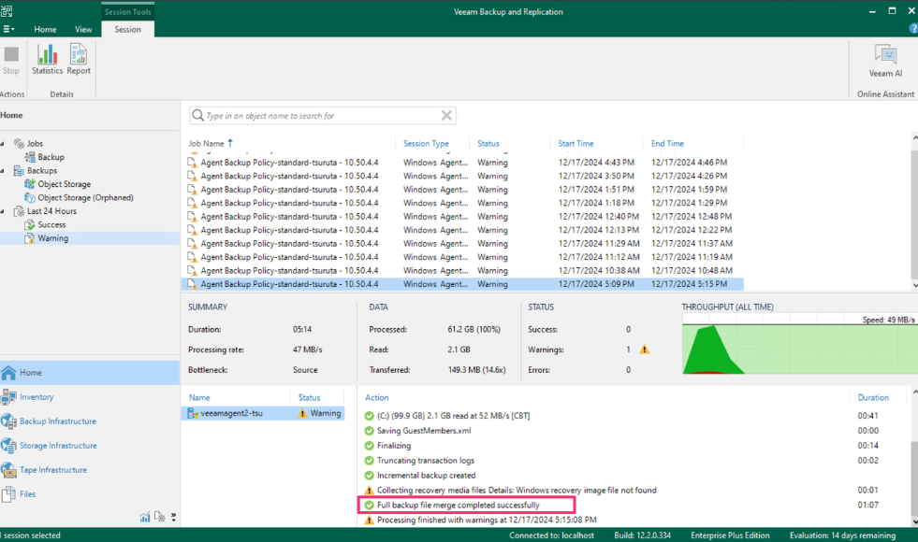Click the Backups node icon
This screenshot has height=542, width=918.
pos(20,171)
